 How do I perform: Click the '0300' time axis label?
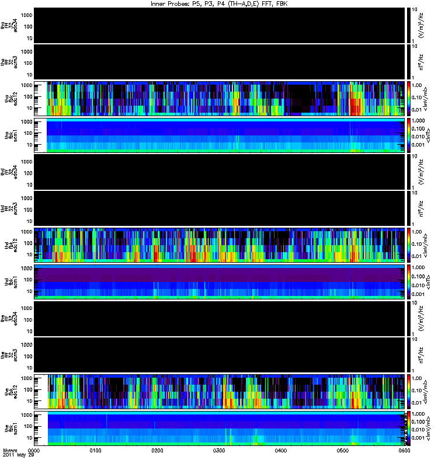[219, 451]
